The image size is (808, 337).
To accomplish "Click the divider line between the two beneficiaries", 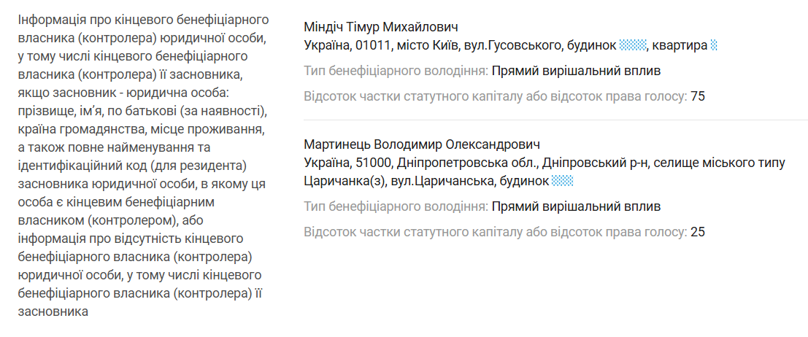I will (555, 120).
